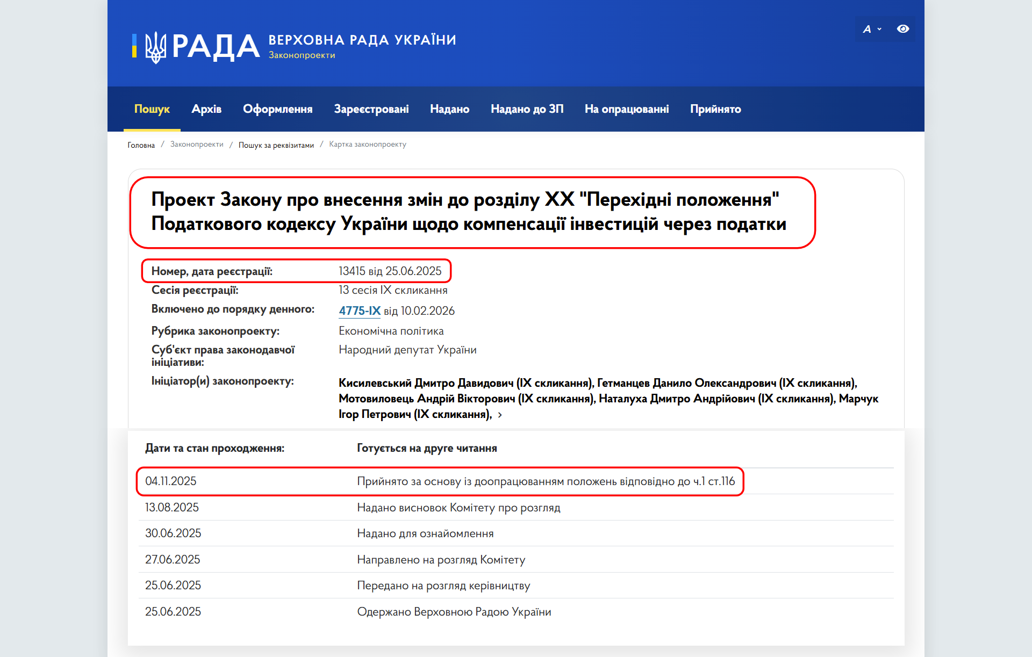Select the Сесія реєстрації label

pyautogui.click(x=195, y=290)
